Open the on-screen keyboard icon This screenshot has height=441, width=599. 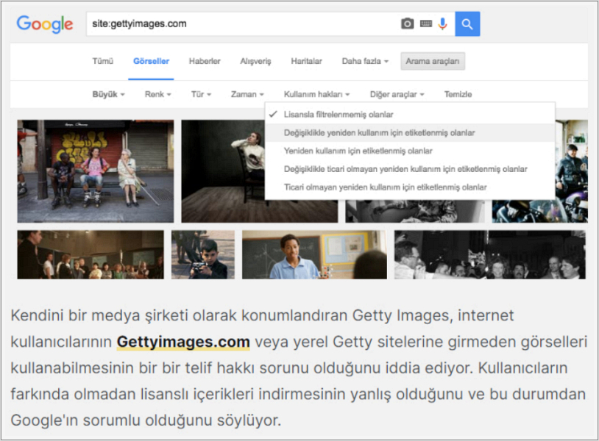(x=426, y=24)
